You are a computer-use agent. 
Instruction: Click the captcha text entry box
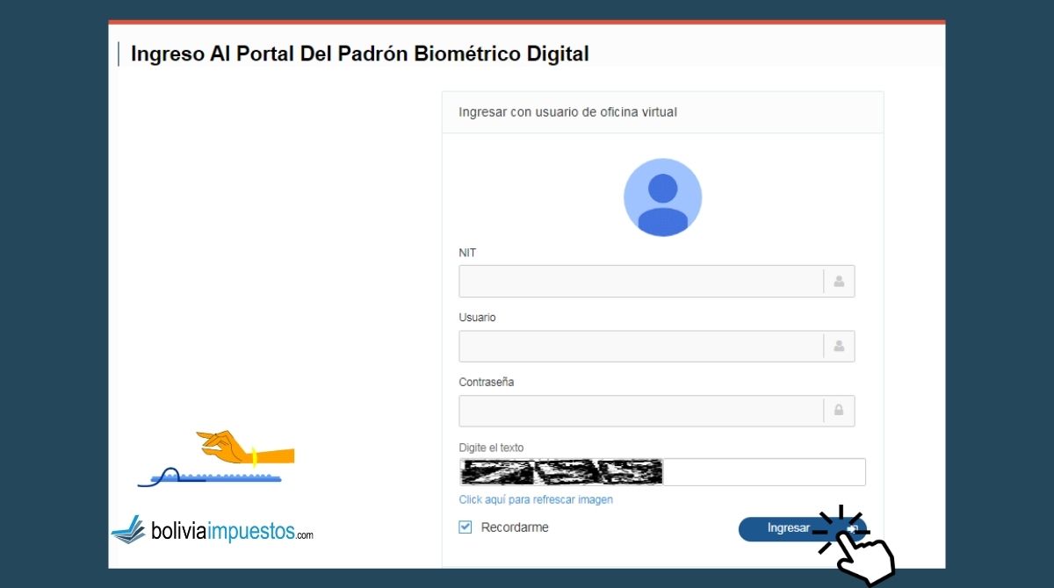tap(762, 472)
